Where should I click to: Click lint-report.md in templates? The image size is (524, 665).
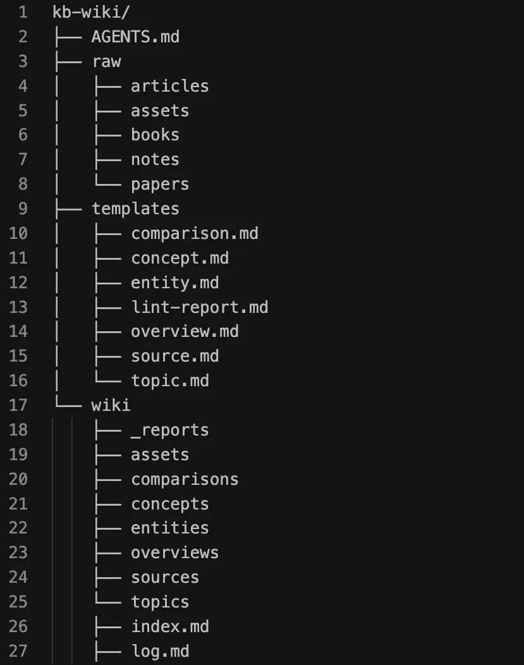click(200, 307)
